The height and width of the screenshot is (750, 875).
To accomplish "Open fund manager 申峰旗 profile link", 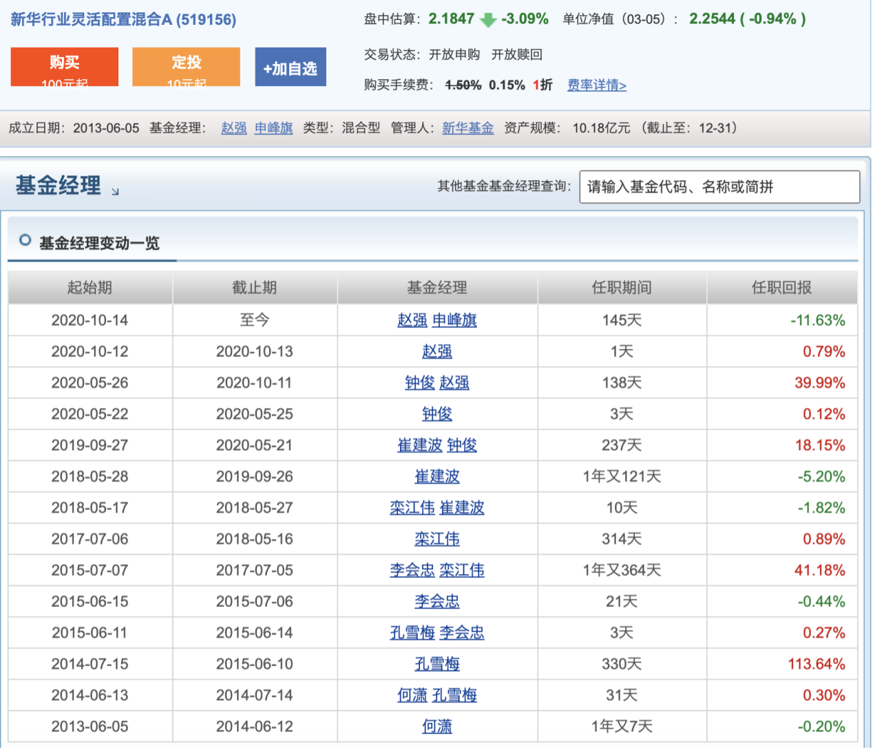I will tap(273, 128).
